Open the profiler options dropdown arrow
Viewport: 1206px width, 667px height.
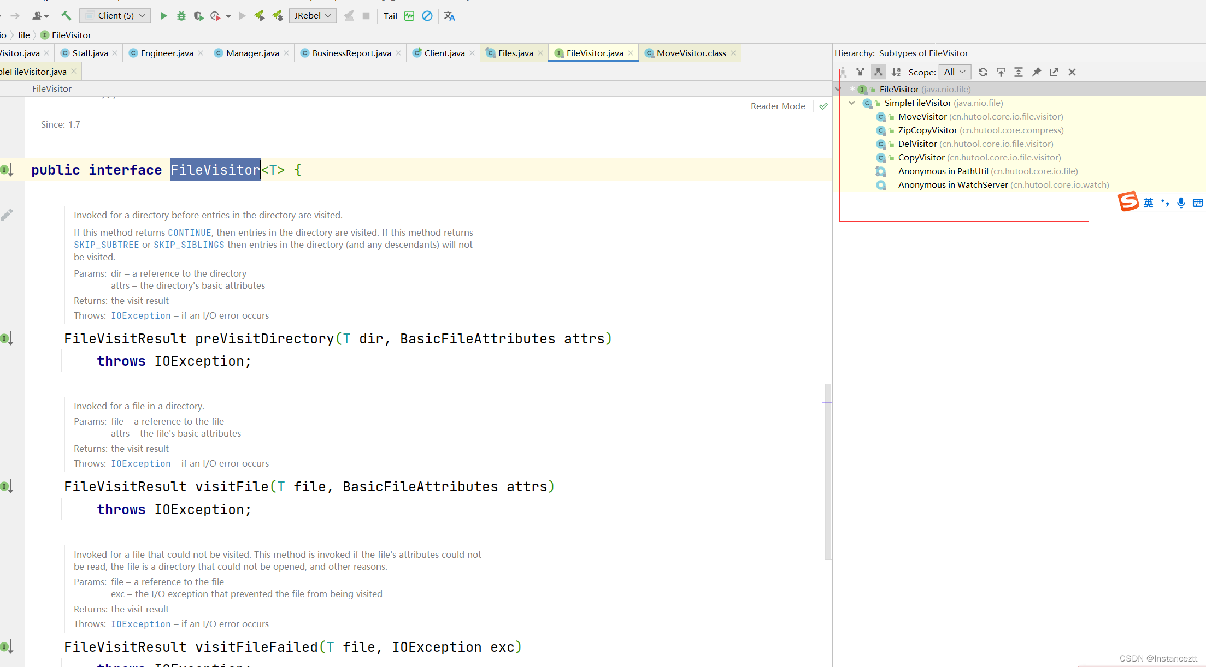click(228, 16)
